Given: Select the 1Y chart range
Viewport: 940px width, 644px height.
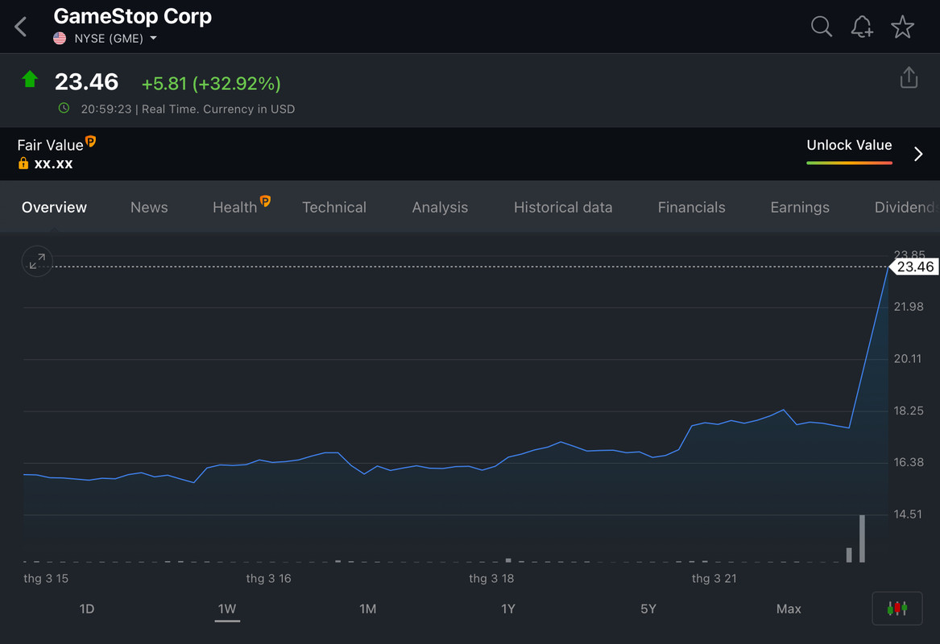Looking at the screenshot, I should [507, 609].
